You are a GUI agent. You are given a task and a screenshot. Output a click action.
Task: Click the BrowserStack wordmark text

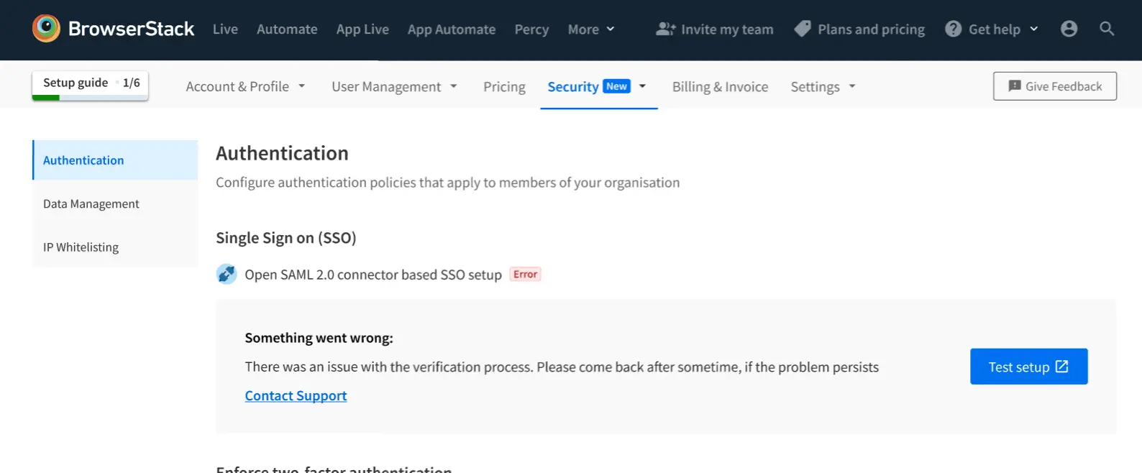point(131,29)
